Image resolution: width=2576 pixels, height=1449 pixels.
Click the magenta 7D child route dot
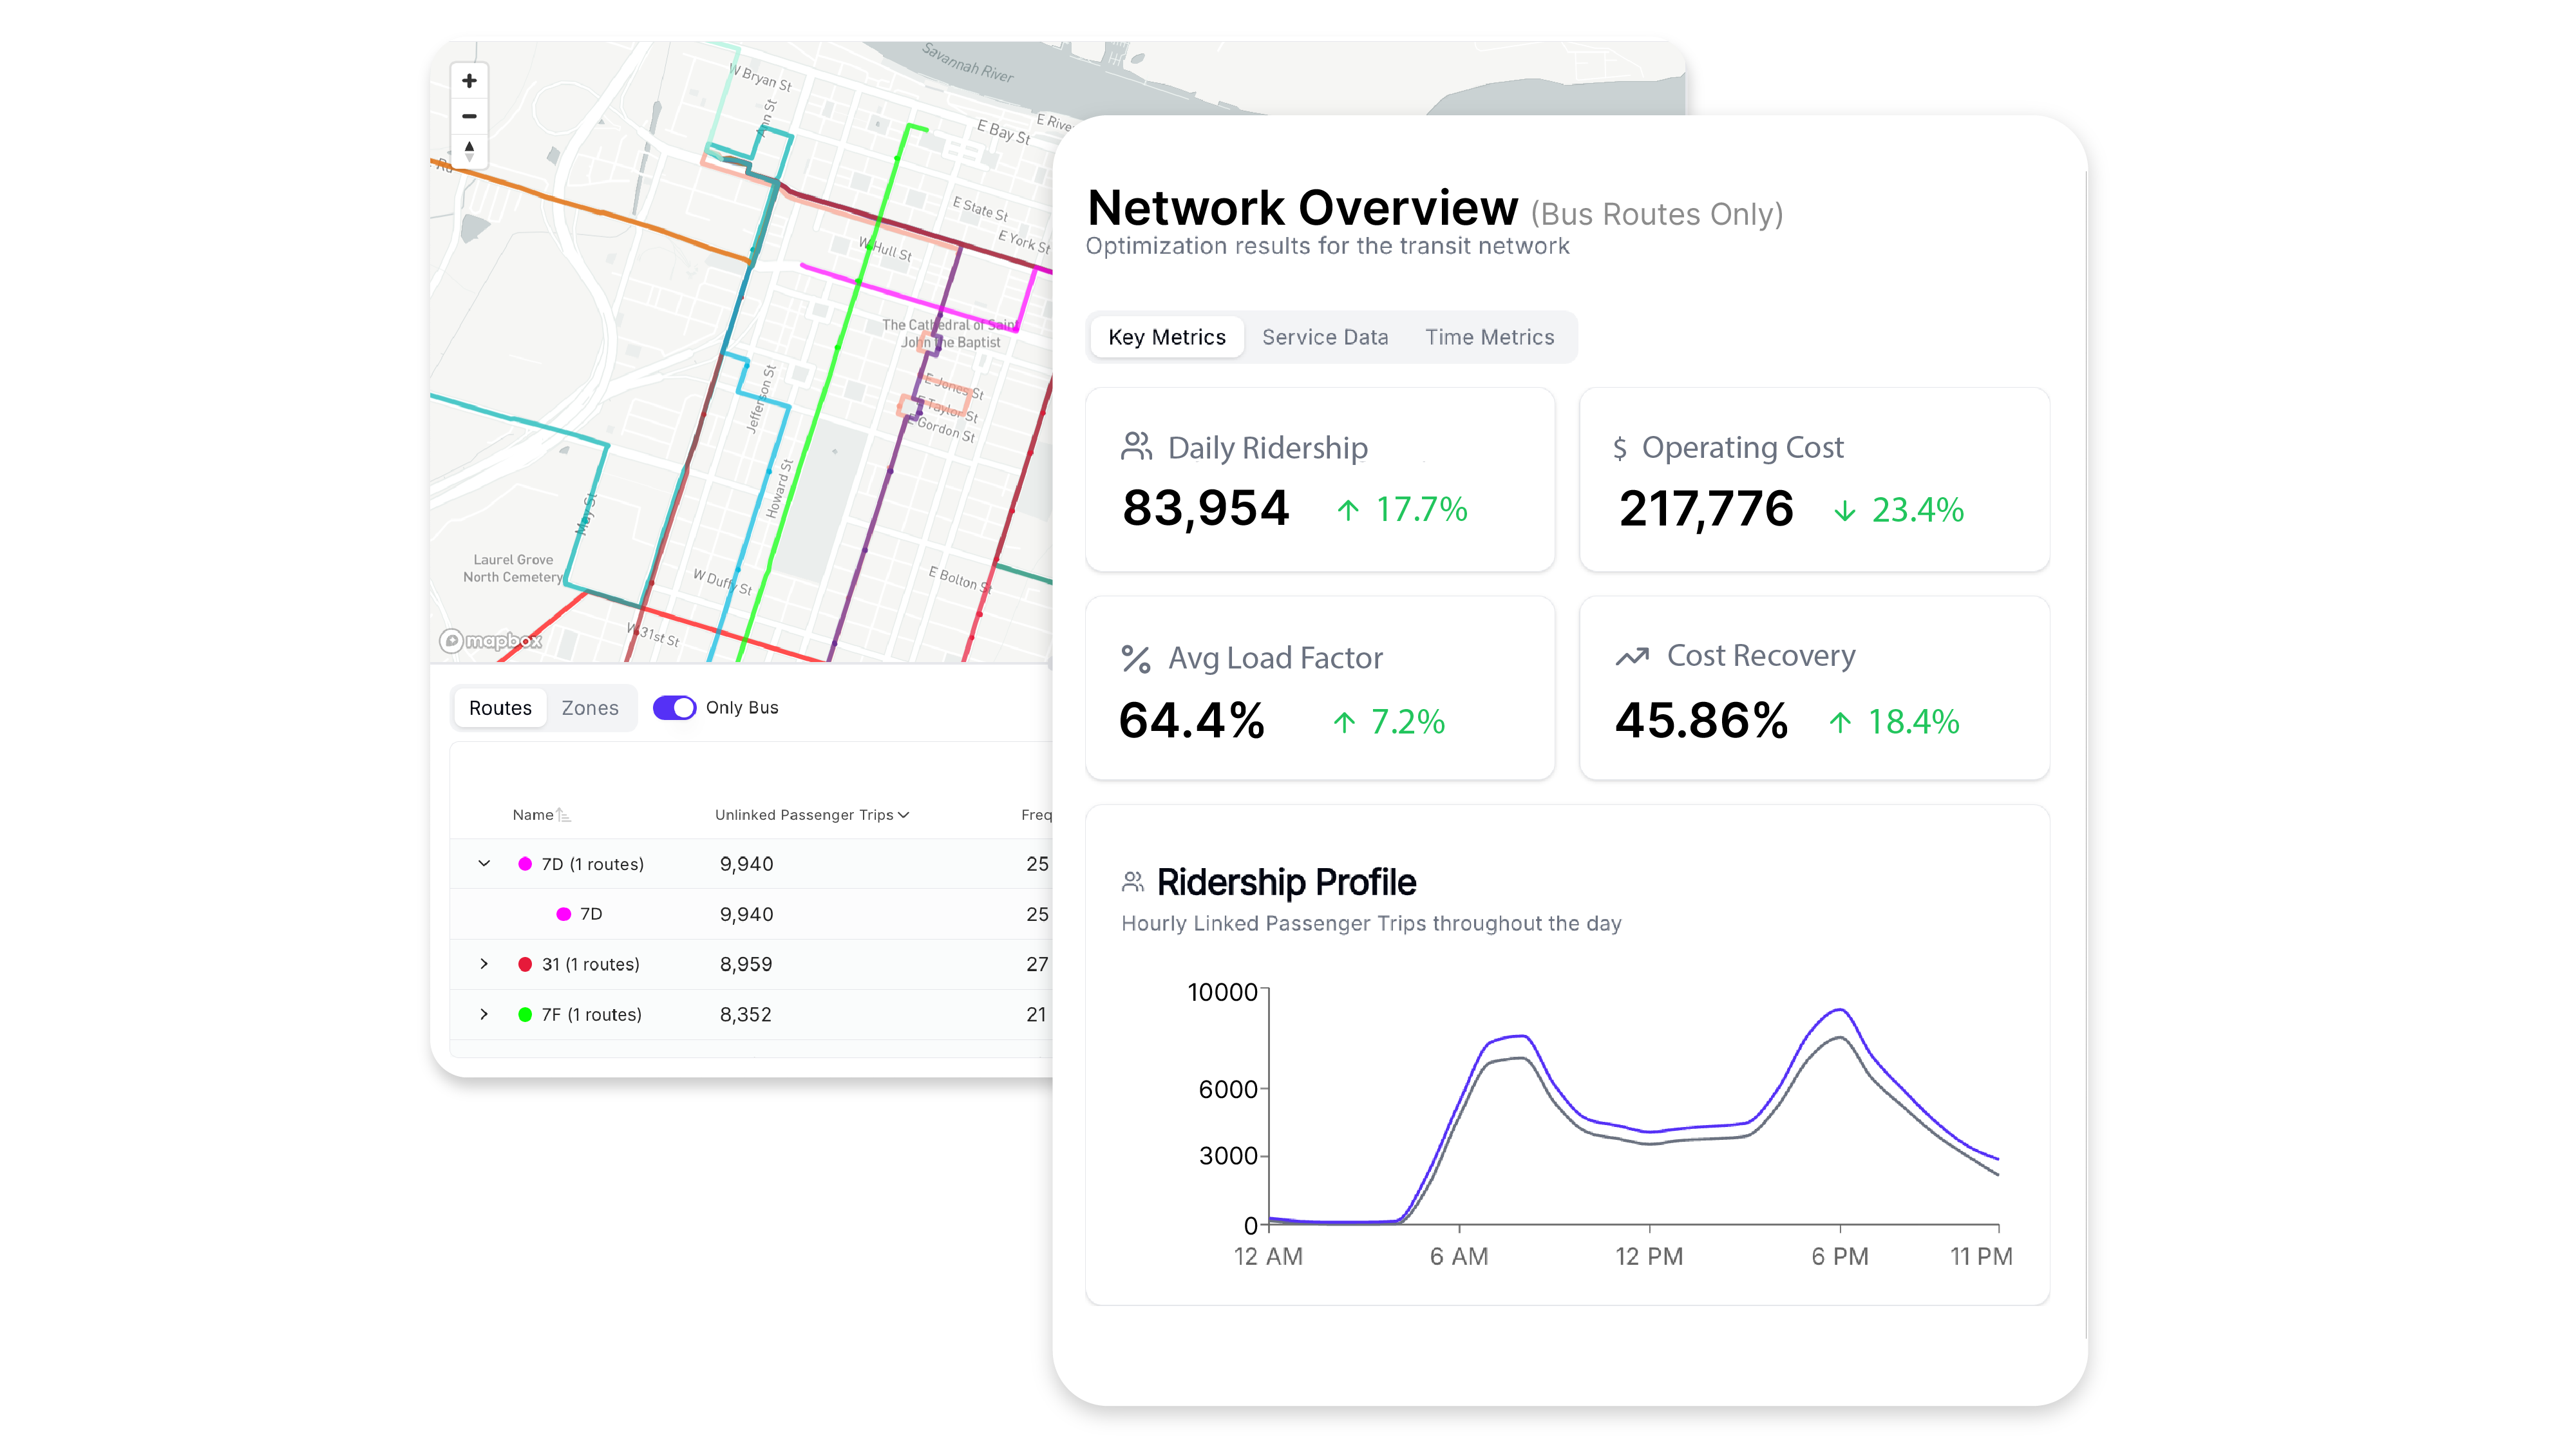[564, 914]
